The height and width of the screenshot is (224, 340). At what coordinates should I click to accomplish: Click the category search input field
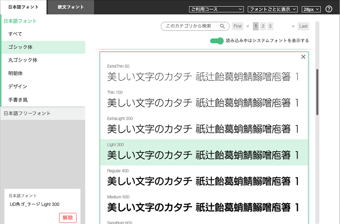point(191,26)
